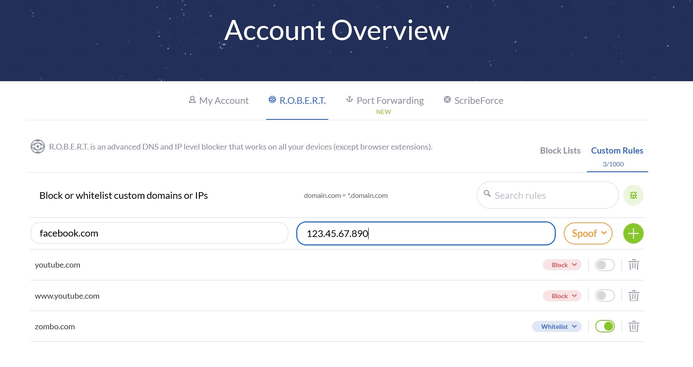This screenshot has height=367, width=693.
Task: Select the Custom Rules section
Action: coord(617,151)
